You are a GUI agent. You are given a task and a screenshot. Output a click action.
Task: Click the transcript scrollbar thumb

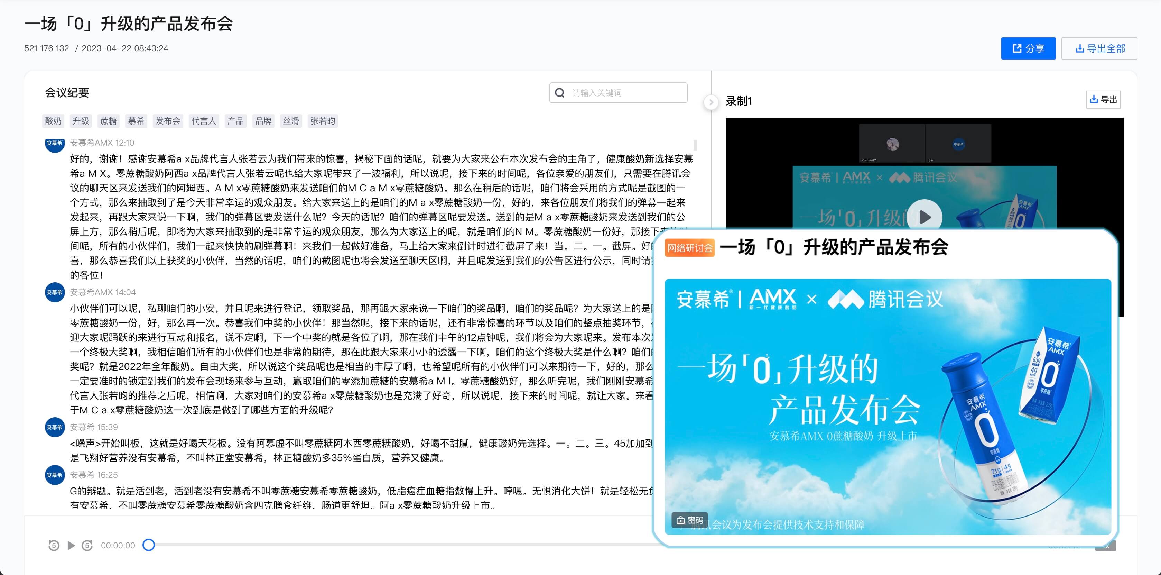click(695, 145)
